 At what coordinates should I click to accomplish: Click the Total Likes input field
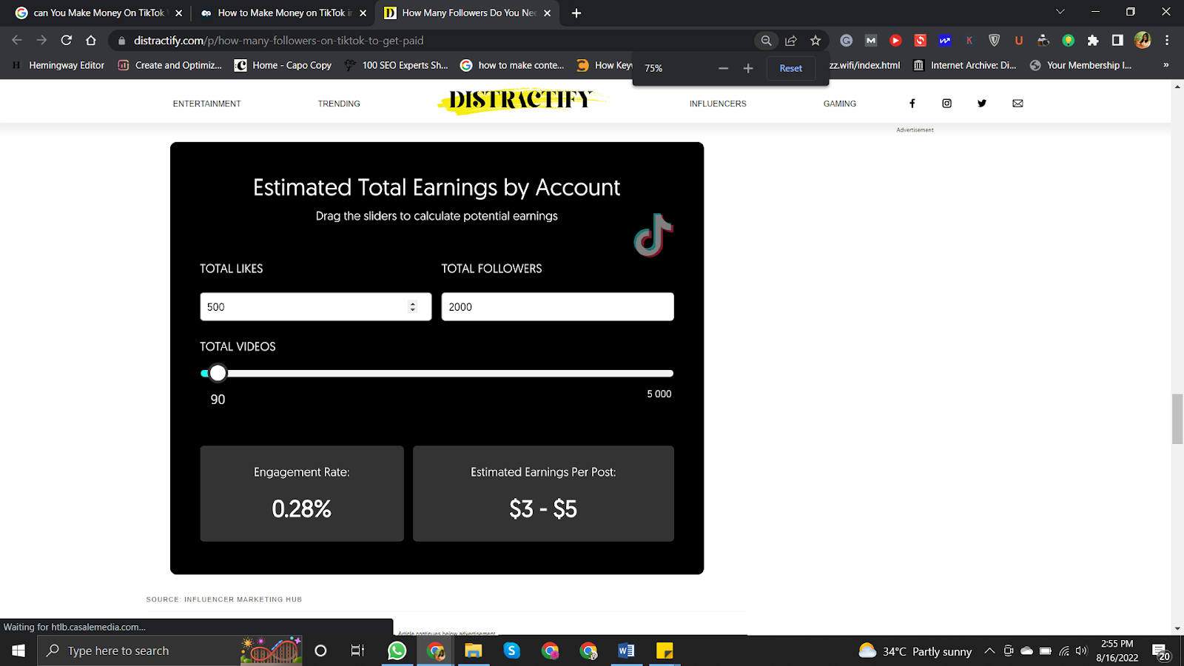(x=316, y=306)
